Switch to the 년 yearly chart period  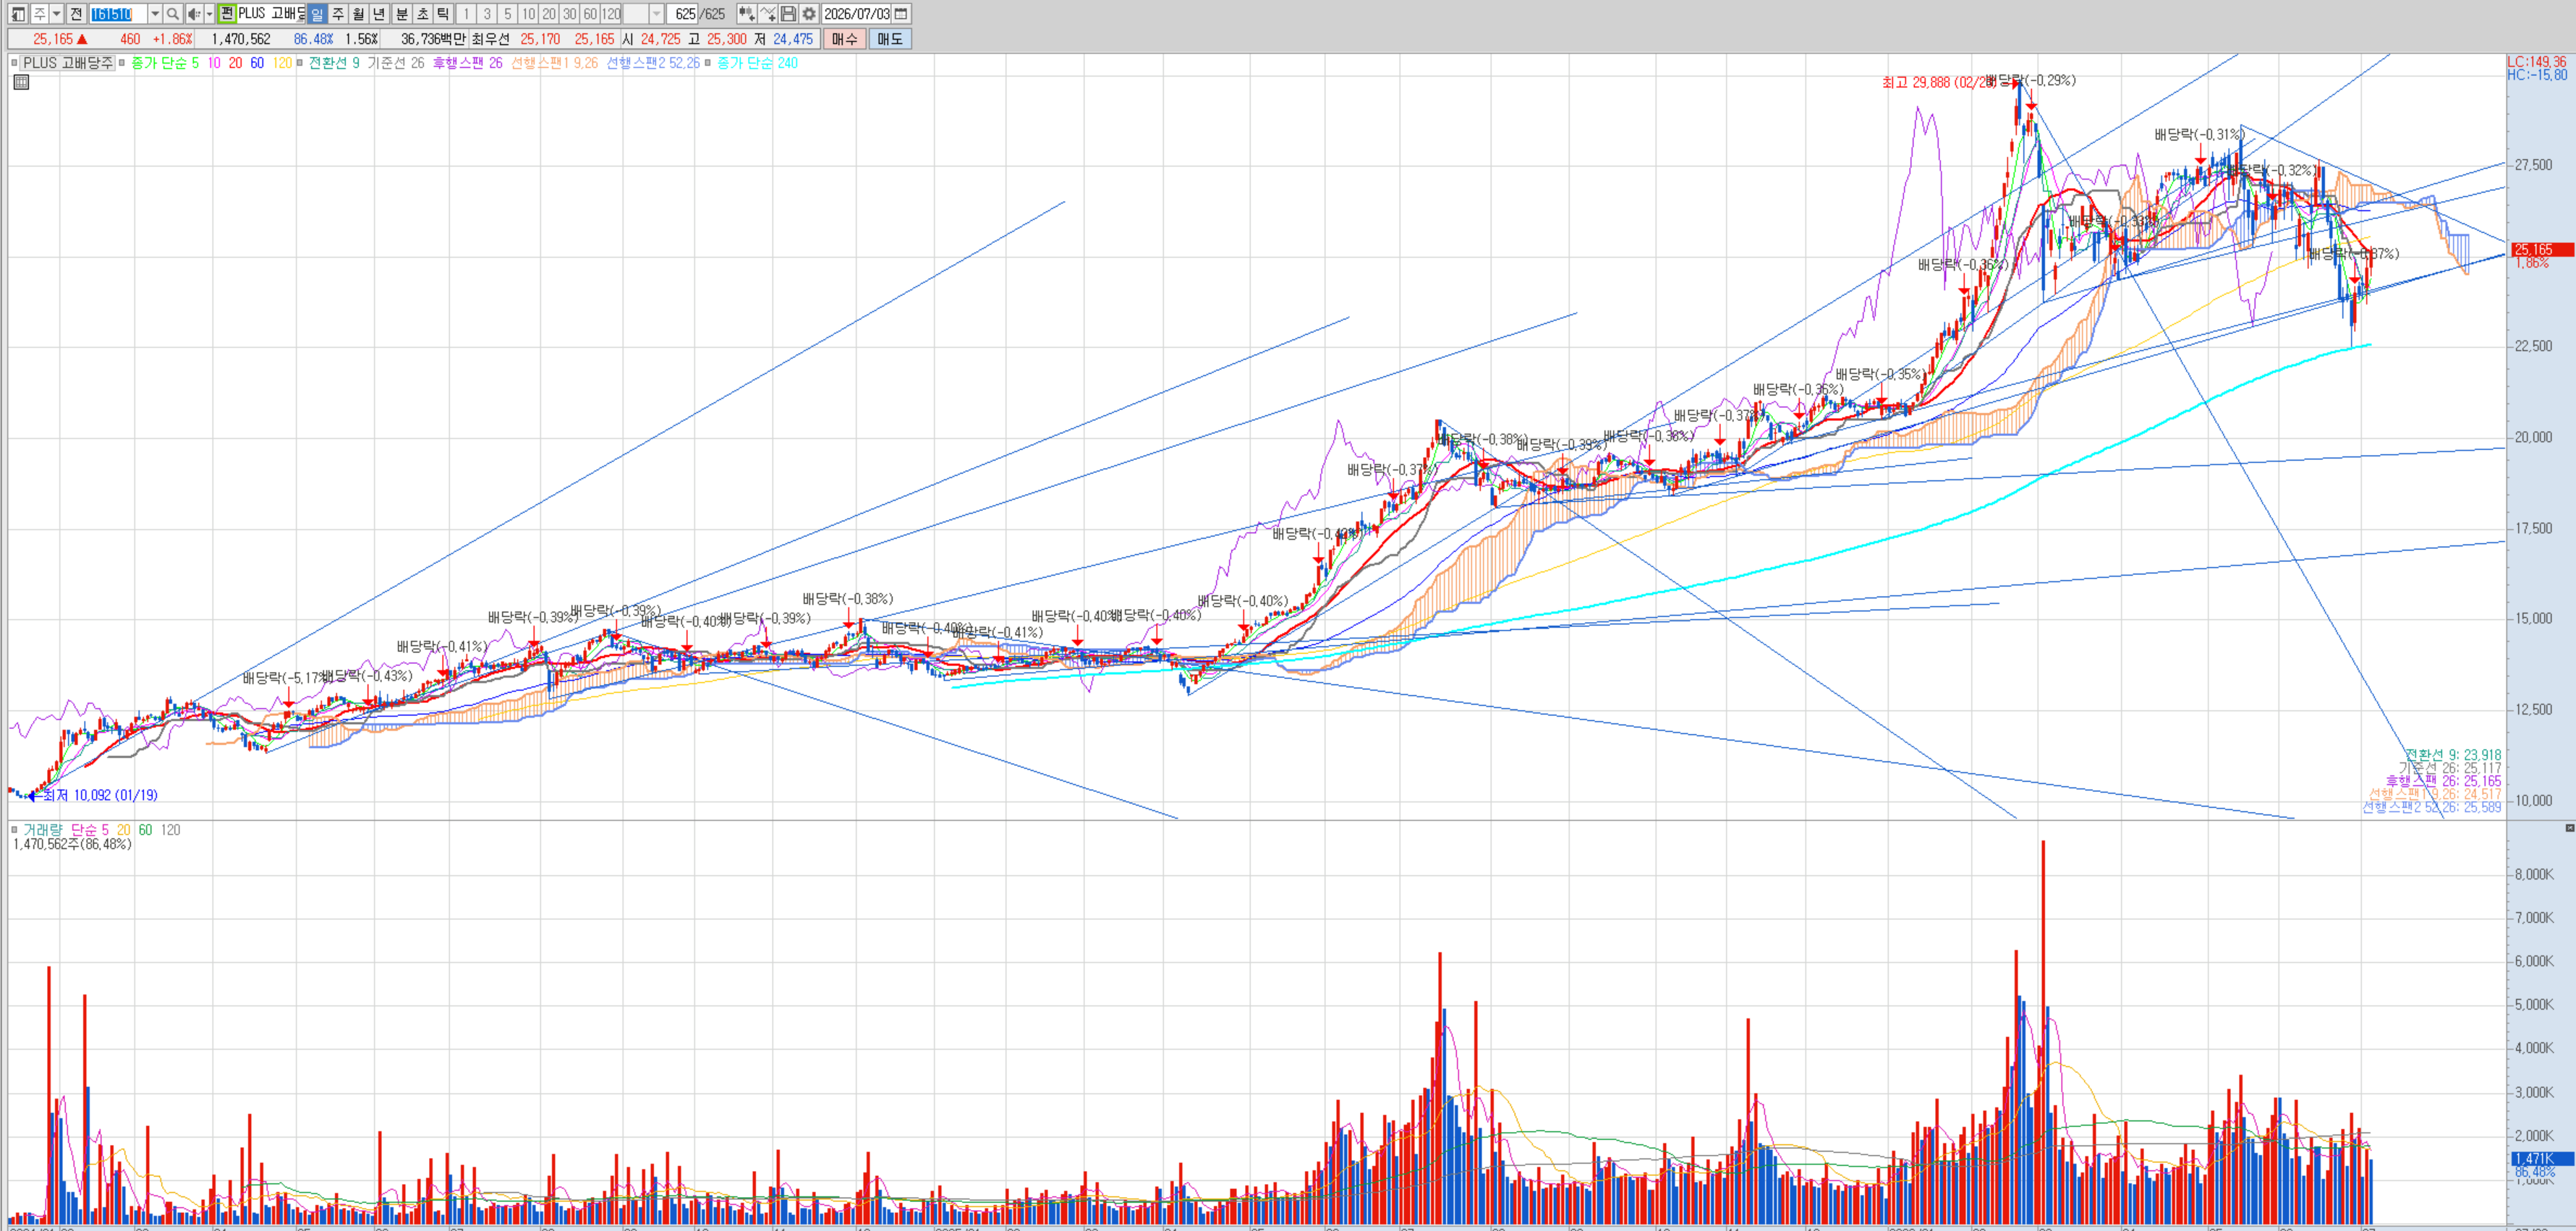tap(379, 14)
